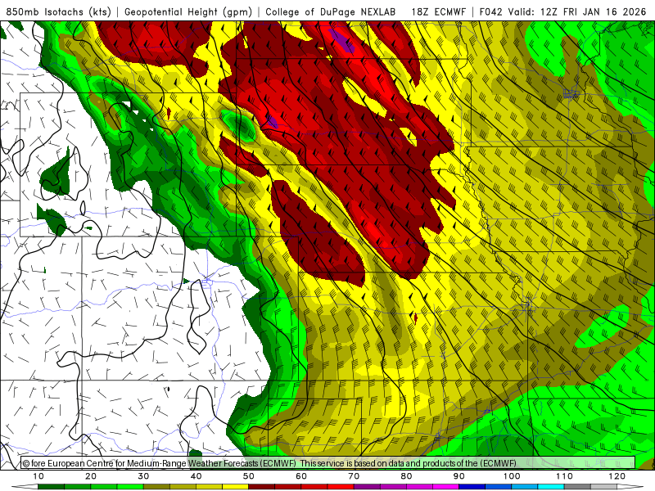Click the '110' label on the color scale

pos(564,476)
